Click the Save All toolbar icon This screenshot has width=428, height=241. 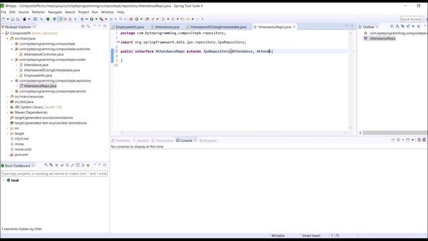click(x=18, y=19)
